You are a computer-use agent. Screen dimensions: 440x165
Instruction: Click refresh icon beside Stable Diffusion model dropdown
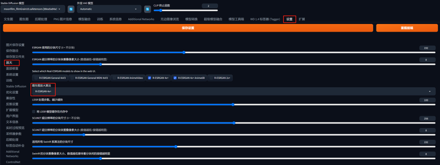[x=71, y=9]
